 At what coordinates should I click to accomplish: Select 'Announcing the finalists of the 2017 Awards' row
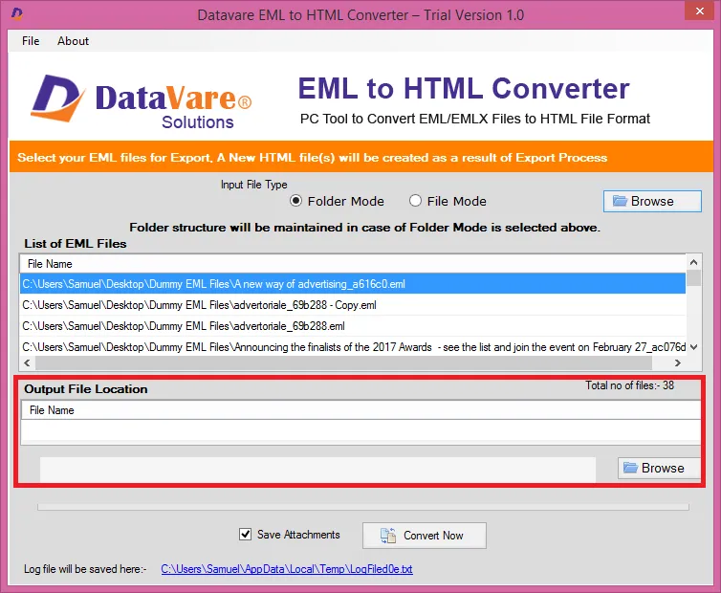[x=352, y=347]
